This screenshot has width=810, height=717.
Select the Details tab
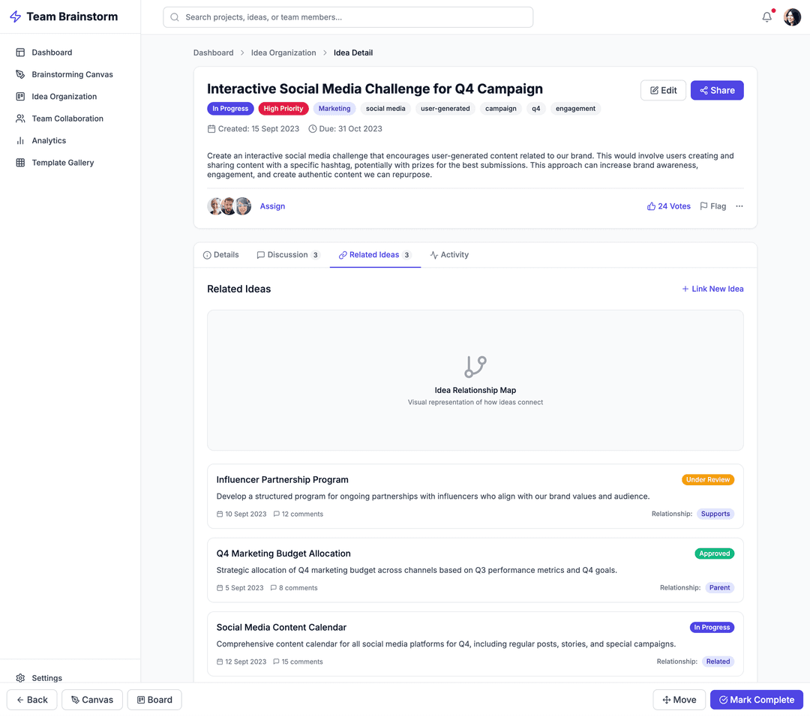pos(221,255)
